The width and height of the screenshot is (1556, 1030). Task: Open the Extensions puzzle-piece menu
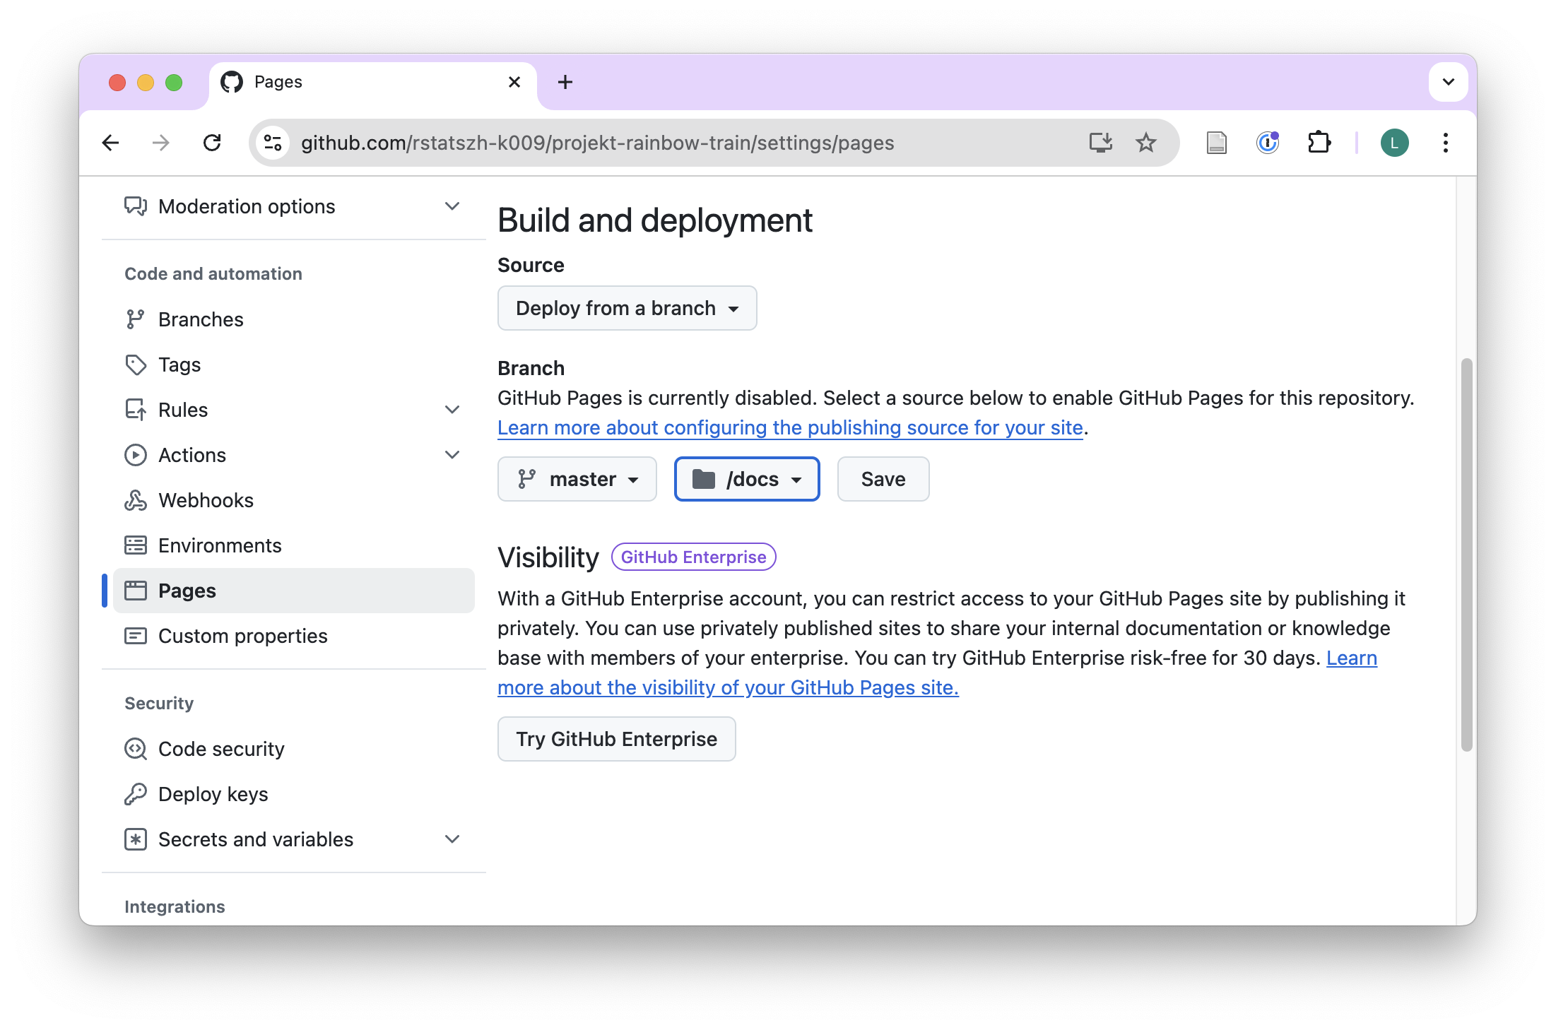point(1319,143)
